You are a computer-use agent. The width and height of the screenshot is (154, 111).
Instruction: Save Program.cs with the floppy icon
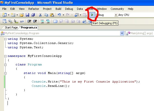[x=27, y=15]
